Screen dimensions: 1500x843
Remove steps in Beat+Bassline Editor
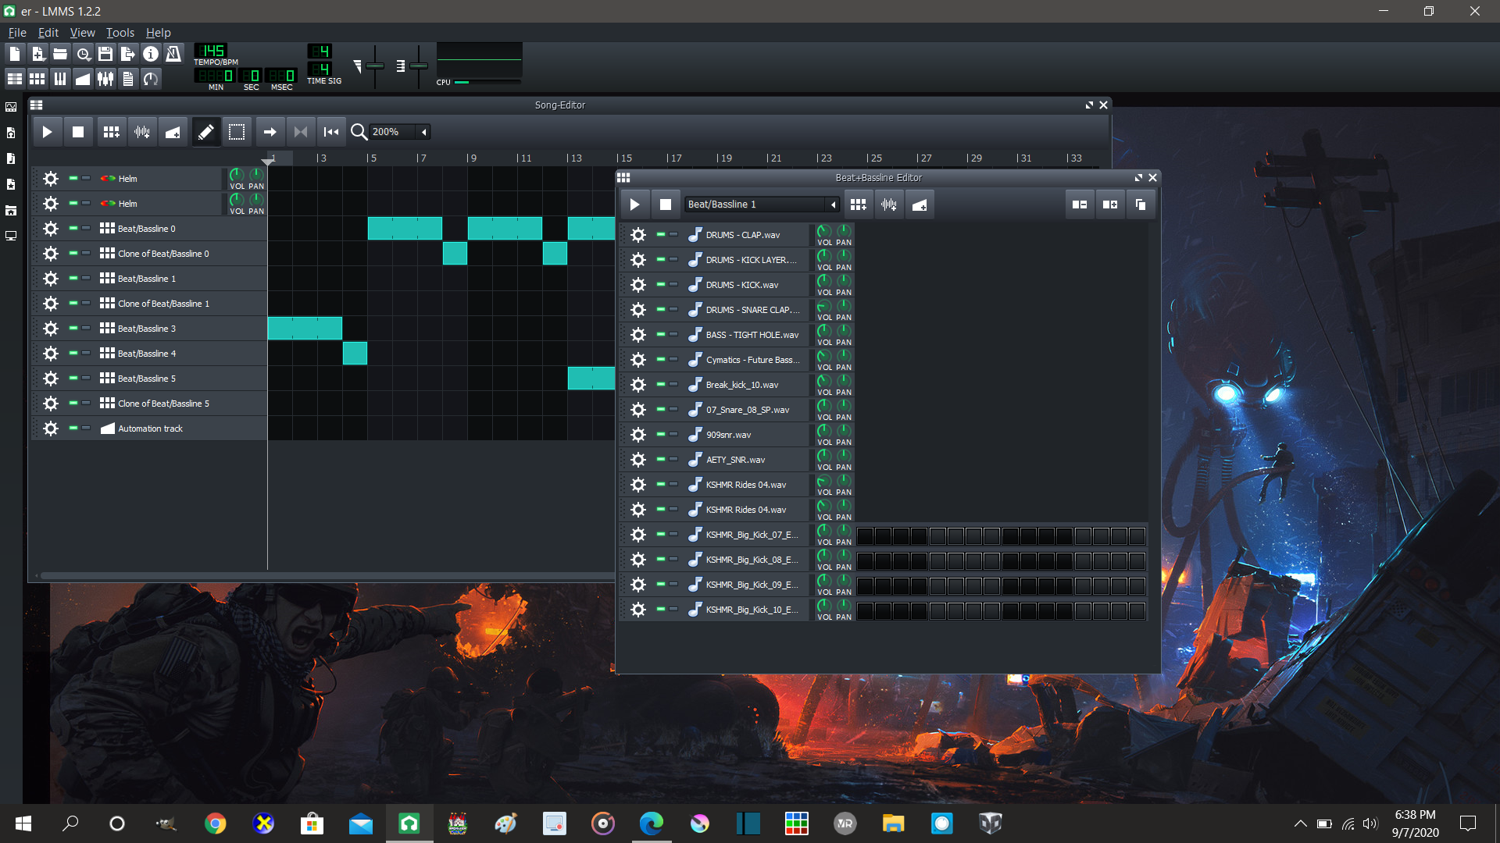1080,205
